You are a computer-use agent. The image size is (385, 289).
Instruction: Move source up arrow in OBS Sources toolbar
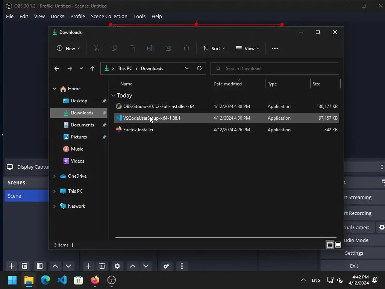(133, 266)
